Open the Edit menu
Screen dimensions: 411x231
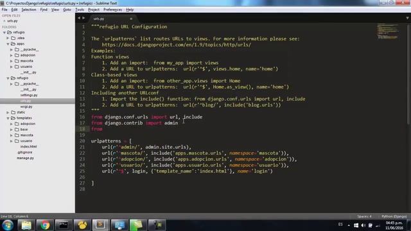click(x=14, y=10)
